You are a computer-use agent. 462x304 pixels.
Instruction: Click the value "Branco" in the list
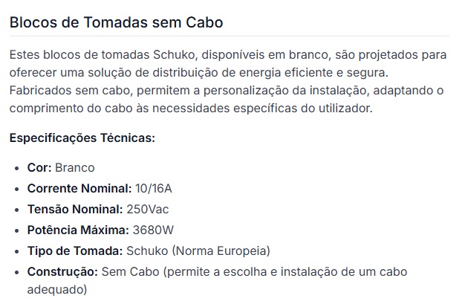pos(75,168)
